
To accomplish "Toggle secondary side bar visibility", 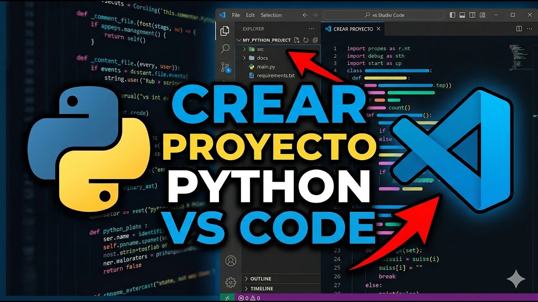I will pyautogui.click(x=472, y=15).
